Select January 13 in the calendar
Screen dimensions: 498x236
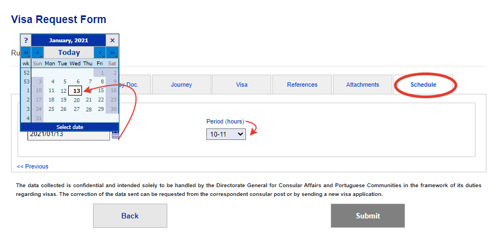[76, 91]
